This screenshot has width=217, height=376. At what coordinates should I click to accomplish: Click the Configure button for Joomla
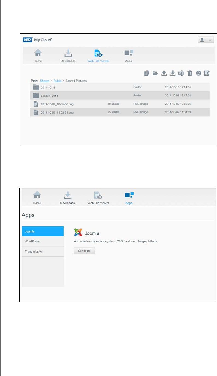point(84,251)
